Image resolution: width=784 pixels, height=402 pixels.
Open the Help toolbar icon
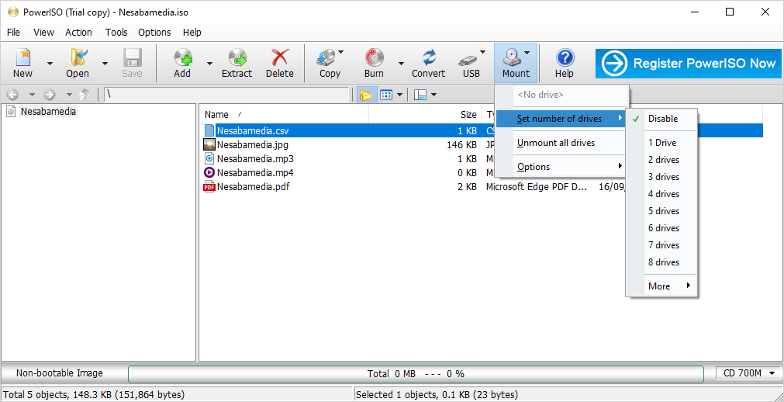coord(565,58)
